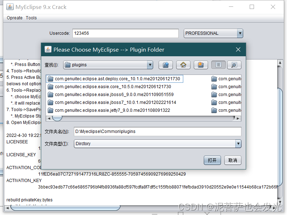This screenshot has height=215, width=287.
Task: Switch to List view icon
Action: [x=218, y=65]
